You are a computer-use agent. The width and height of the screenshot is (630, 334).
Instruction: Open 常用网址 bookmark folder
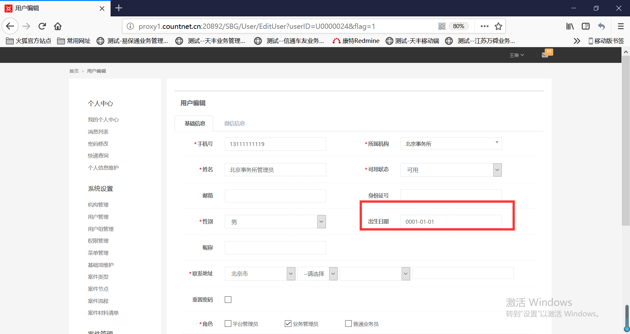pyautogui.click(x=74, y=41)
